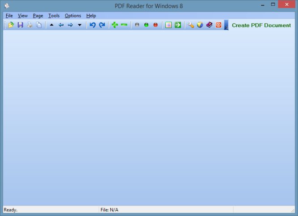Click the printer icon

(x=30, y=25)
